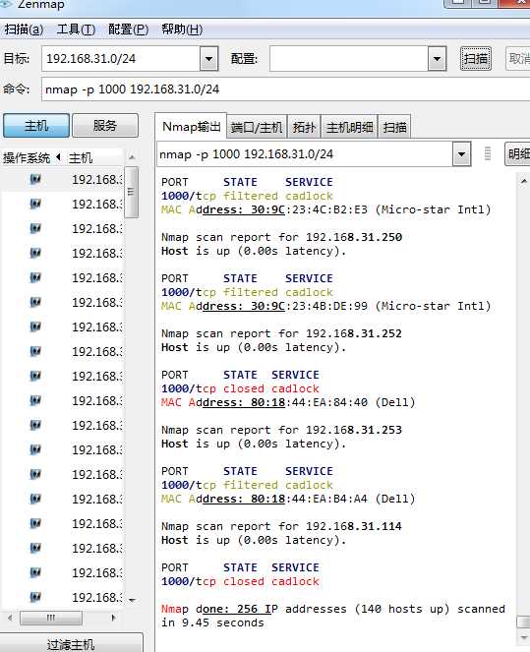Screen dimensions: 530x652
Task: Expand the nmap output selection dropdown arrow
Action: point(461,154)
